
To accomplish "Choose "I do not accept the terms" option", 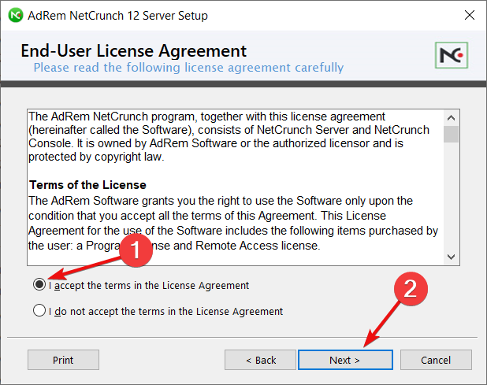I will click(x=39, y=310).
